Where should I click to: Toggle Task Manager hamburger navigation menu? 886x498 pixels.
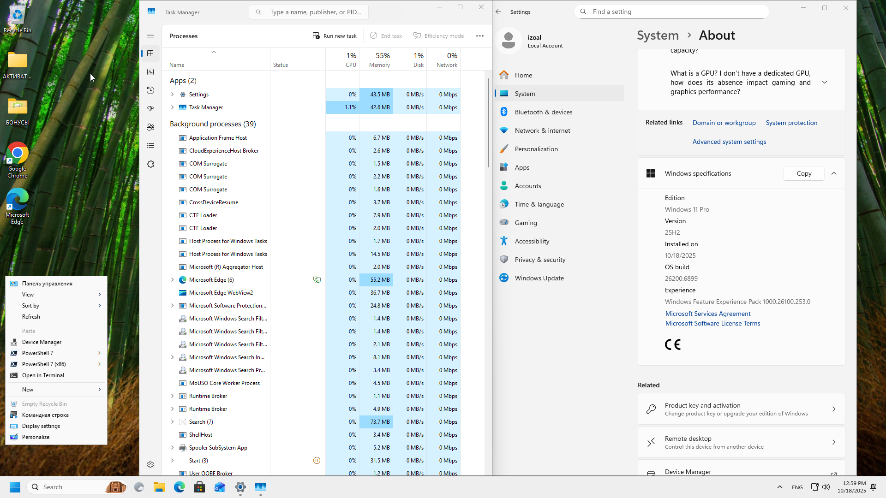[150, 35]
